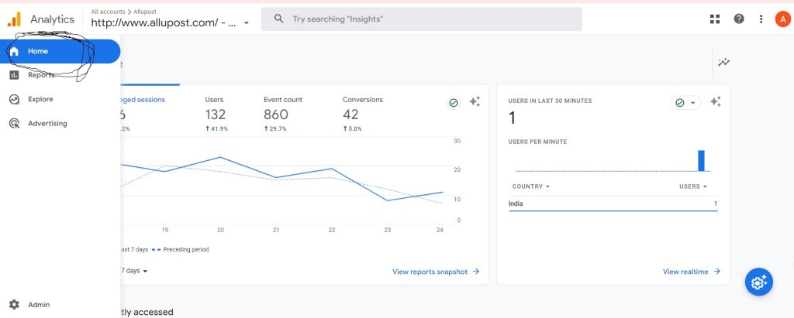The height and width of the screenshot is (318, 794).
Task: Click the sparkle insights icon on the realtime card
Action: 715,101
